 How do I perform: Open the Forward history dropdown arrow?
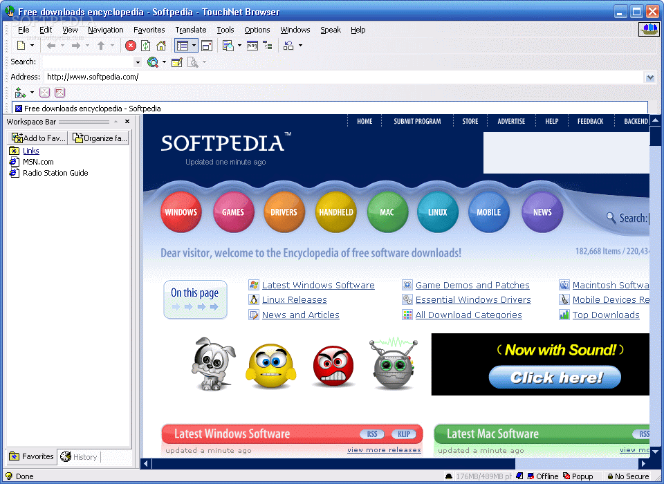87,46
